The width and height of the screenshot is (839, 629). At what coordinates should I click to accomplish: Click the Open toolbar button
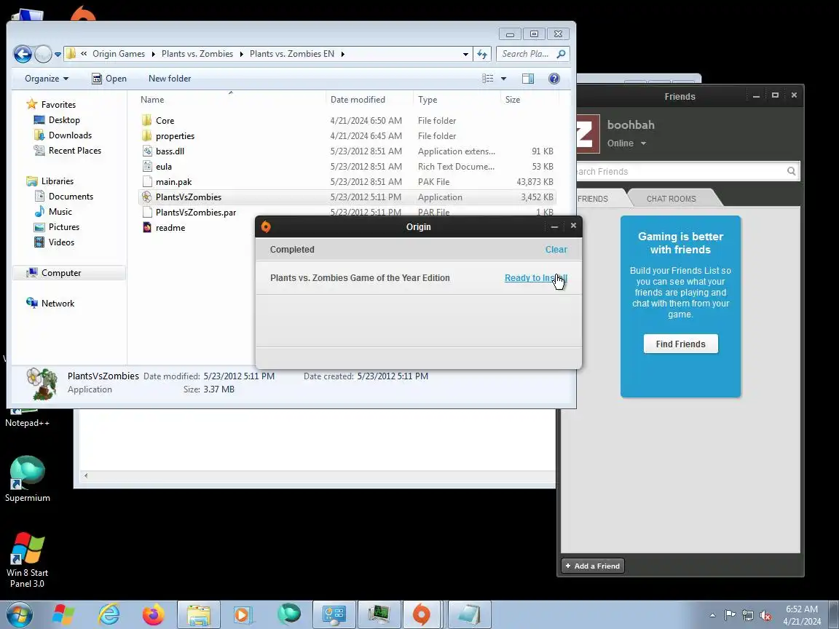tap(109, 79)
